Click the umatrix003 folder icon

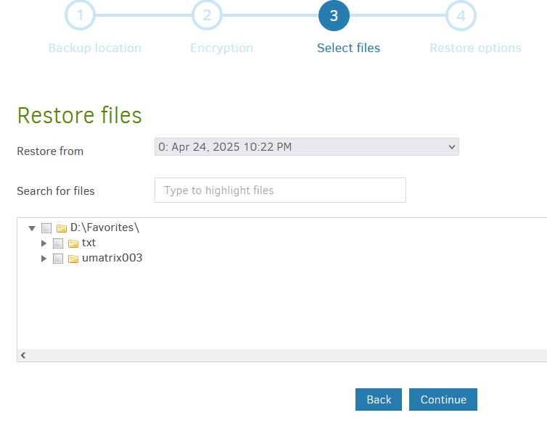point(73,259)
